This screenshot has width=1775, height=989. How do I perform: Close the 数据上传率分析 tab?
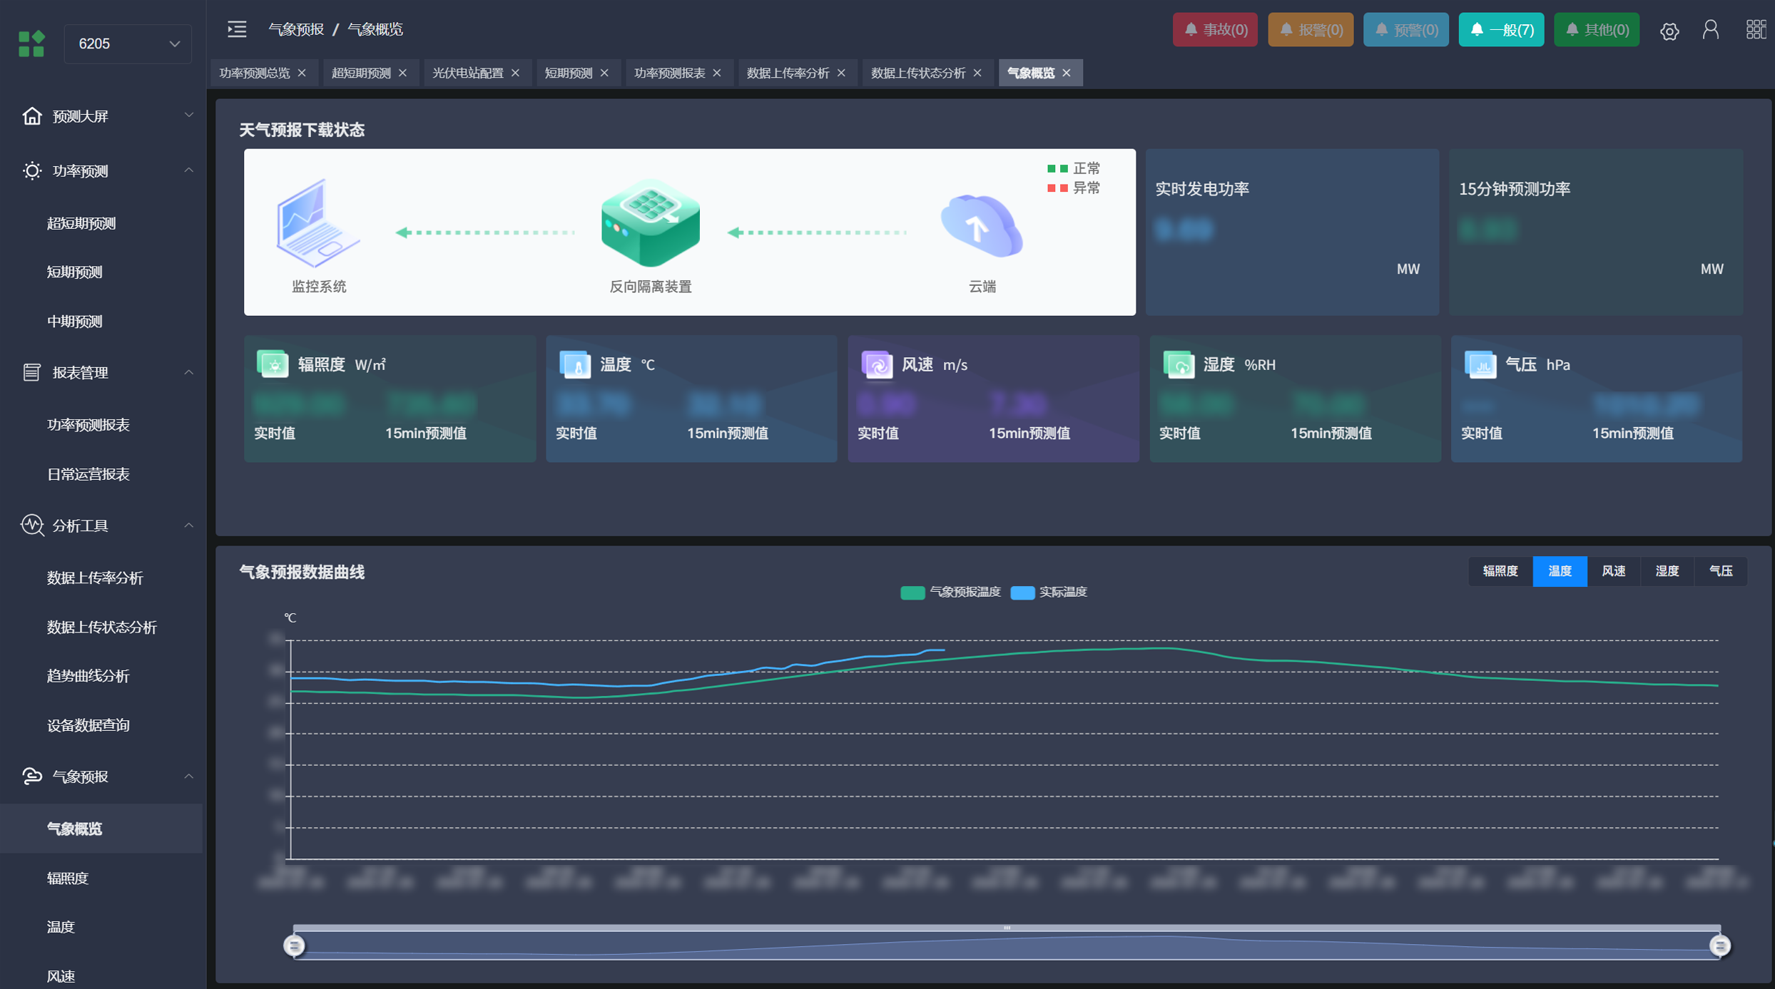pyautogui.click(x=841, y=73)
